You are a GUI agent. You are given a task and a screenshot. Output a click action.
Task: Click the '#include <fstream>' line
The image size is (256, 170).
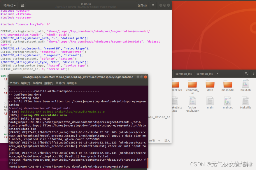[16, 14]
